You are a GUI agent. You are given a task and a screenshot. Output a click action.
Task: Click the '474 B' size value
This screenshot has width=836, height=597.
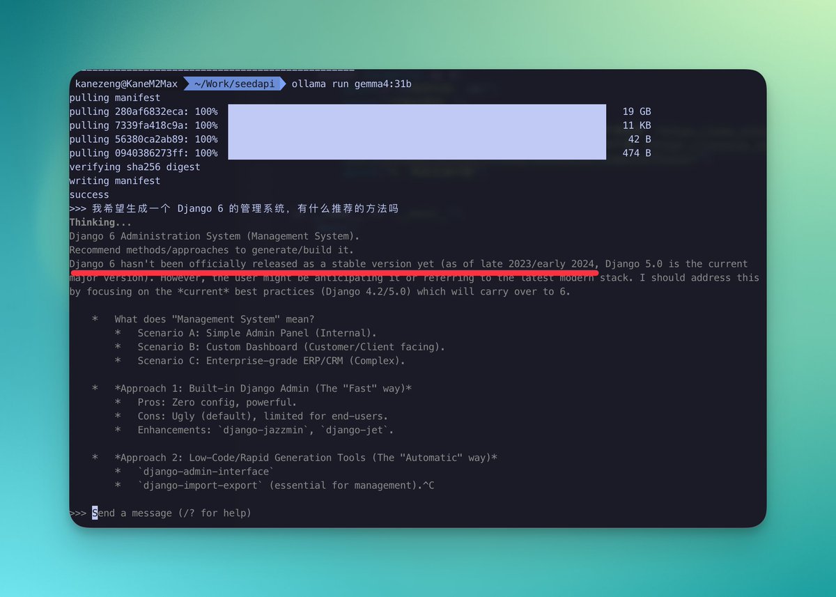tap(637, 153)
